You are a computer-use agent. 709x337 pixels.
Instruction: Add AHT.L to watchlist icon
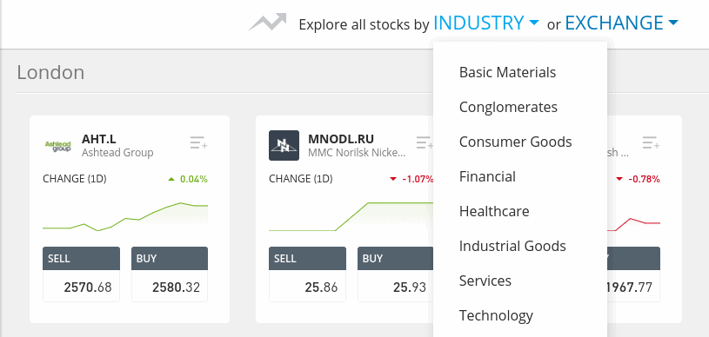tap(198, 142)
